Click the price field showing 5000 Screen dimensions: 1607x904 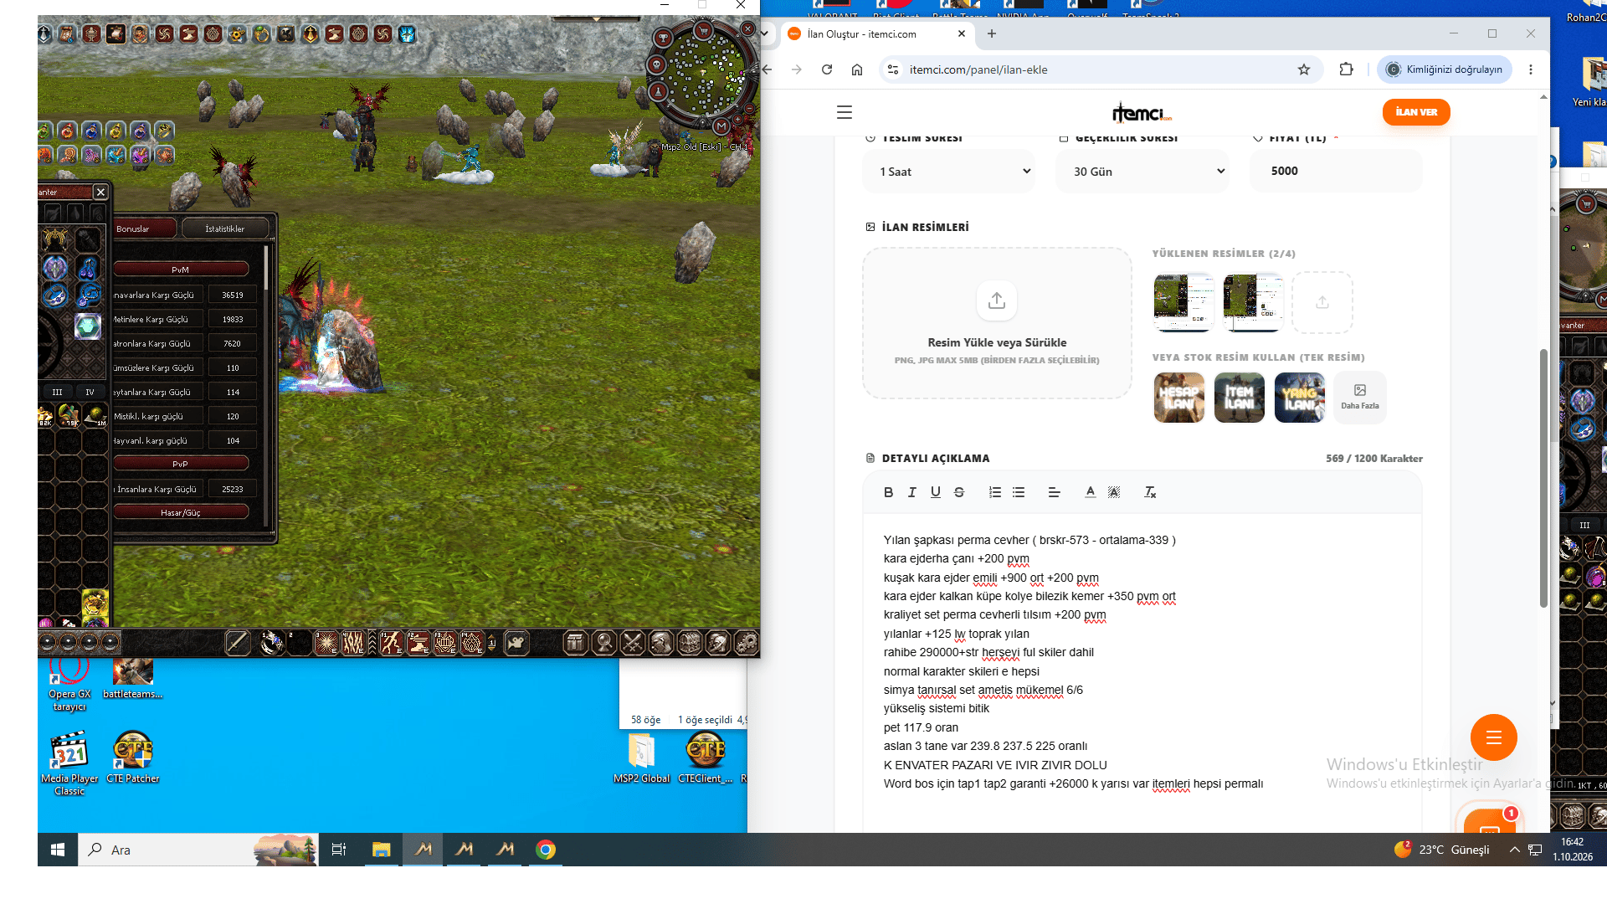click(x=1336, y=171)
